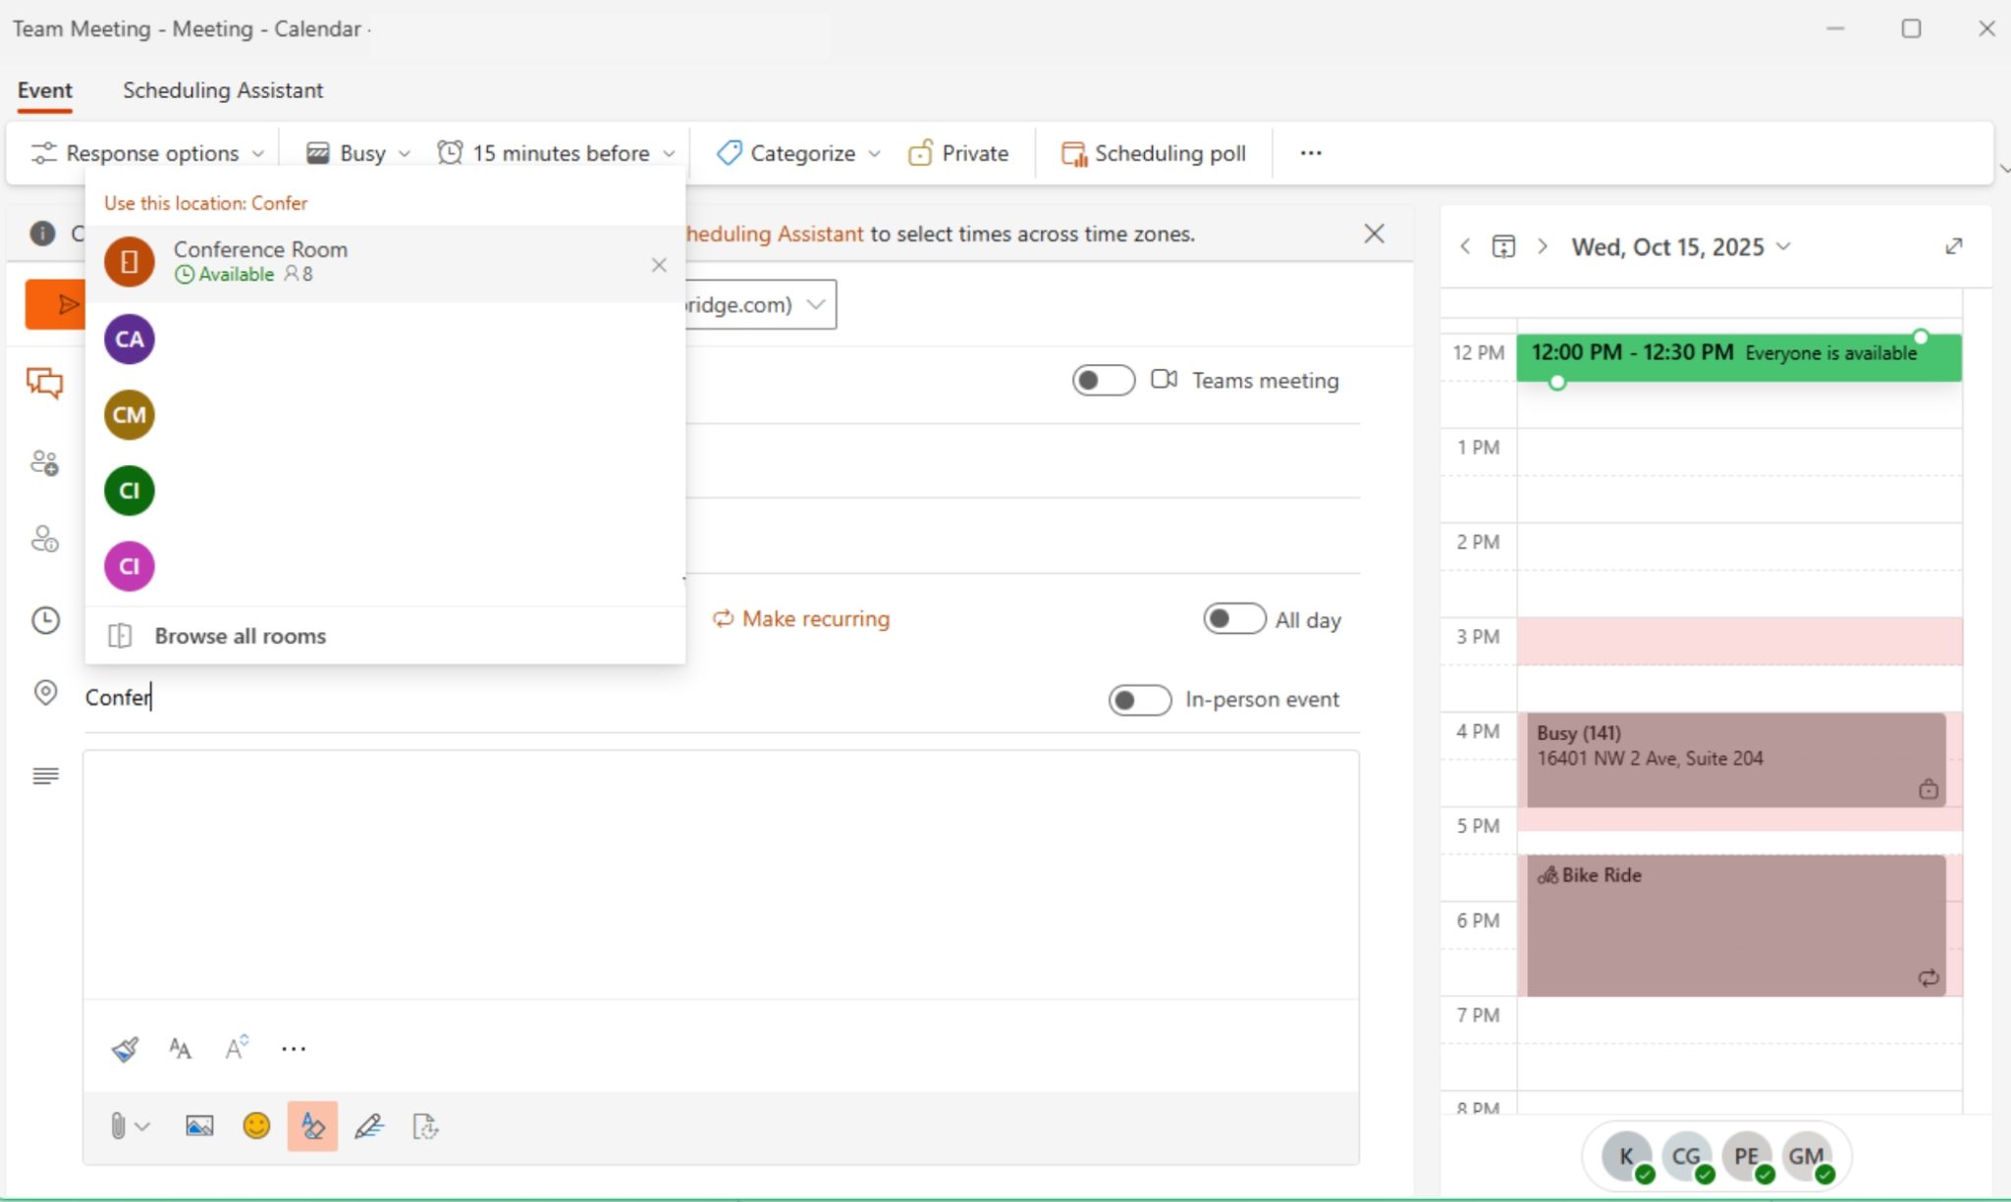Select the Conference Room suggestion
Image resolution: width=2011 pixels, height=1202 pixels.
(x=385, y=262)
